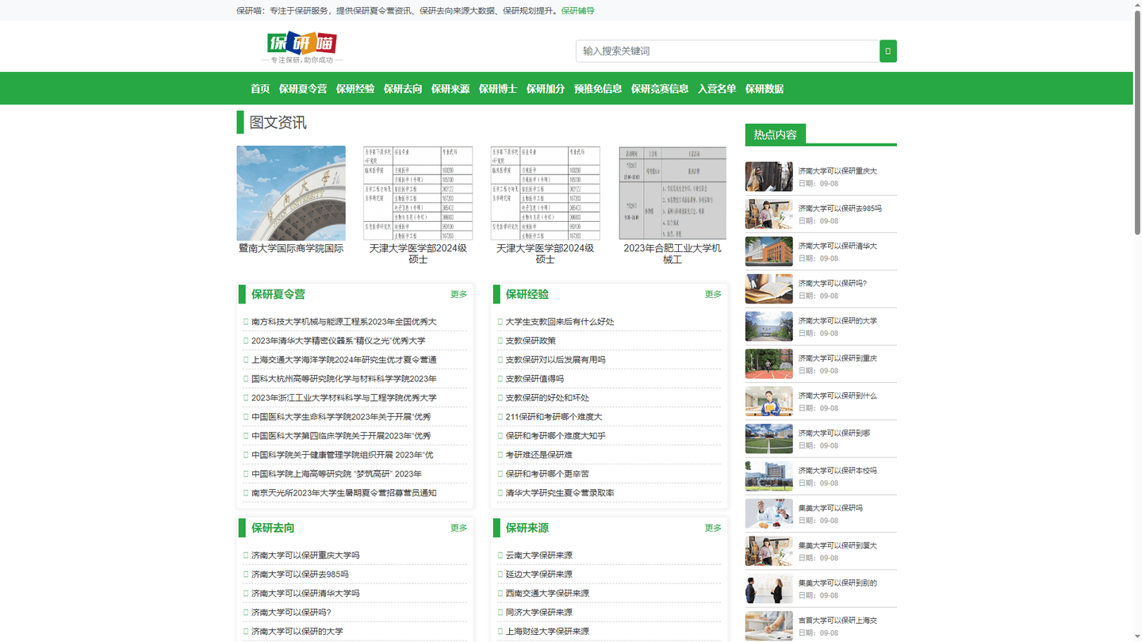Click 更多 in 保研经验 section
Screen dimensions: 1142x642
tap(714, 294)
